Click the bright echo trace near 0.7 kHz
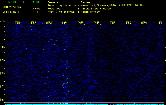 (64, 84)
